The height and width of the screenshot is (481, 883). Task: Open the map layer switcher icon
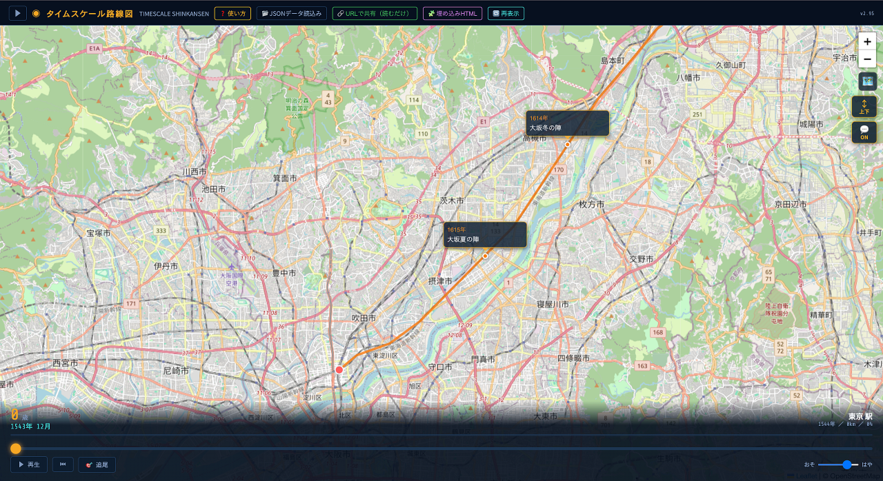pyautogui.click(x=867, y=81)
